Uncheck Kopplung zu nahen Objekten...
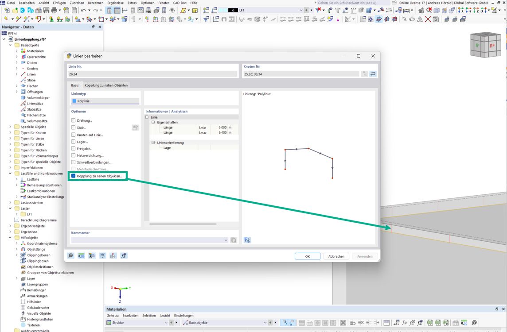Image resolution: width=507 pixels, height=332 pixels. [74, 176]
